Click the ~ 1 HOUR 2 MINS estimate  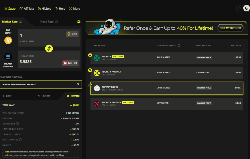pos(70,118)
